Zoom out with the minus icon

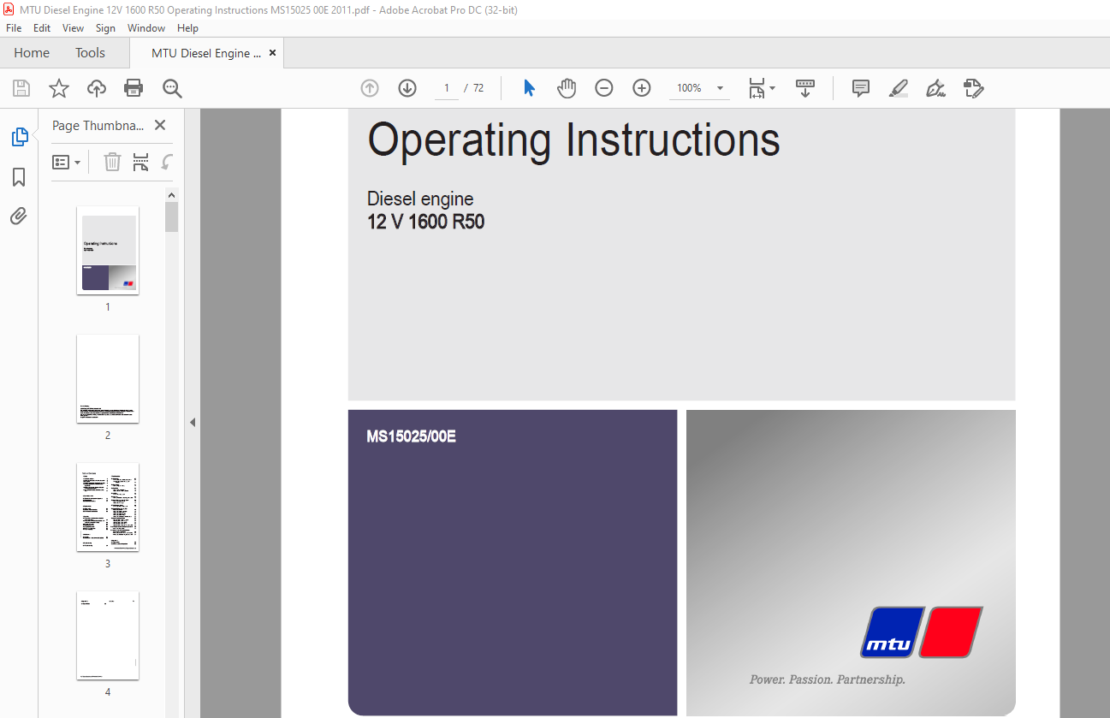click(x=604, y=88)
